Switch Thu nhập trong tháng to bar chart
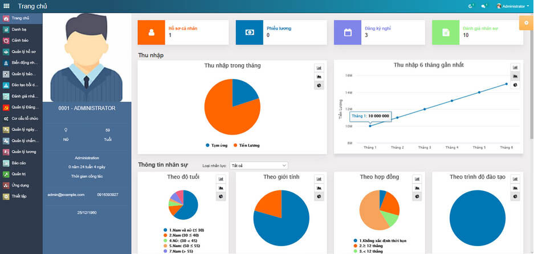 tap(319, 68)
